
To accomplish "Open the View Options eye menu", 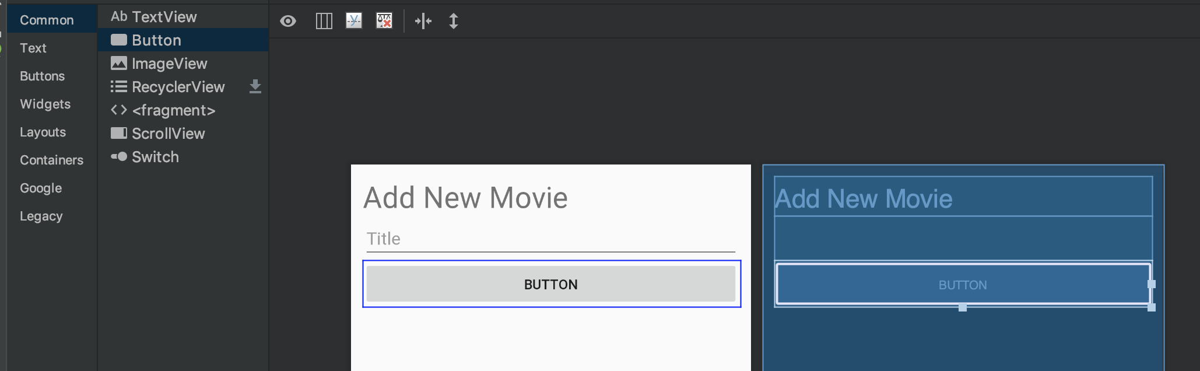I will (288, 22).
